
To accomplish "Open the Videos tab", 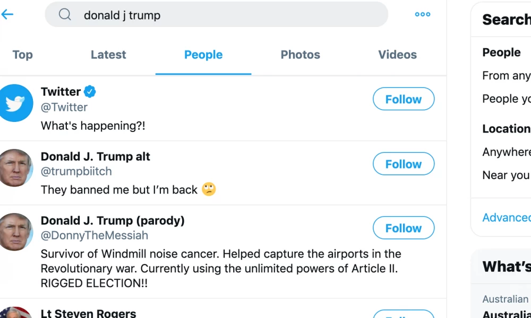I will (398, 55).
